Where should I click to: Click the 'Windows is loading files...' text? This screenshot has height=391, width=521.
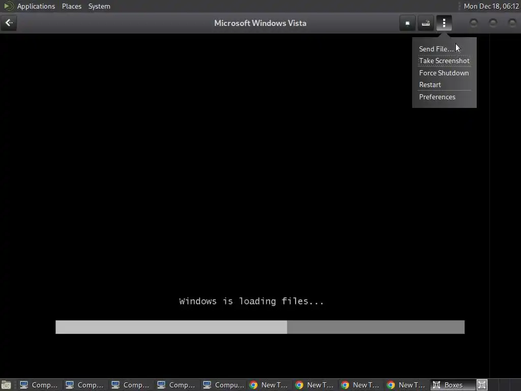pyautogui.click(x=251, y=301)
